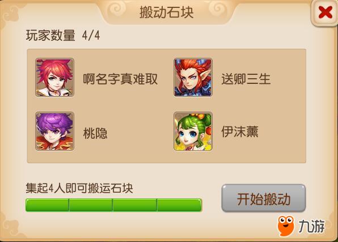
Task: Click the 九游 mascot logo icon
Action: [286, 226]
